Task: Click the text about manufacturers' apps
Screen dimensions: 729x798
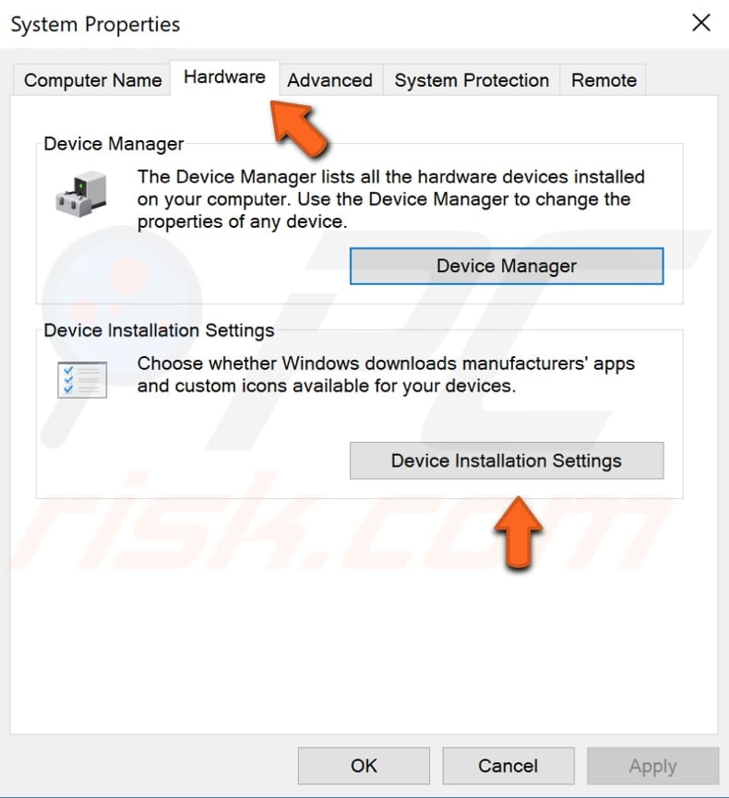Action: [x=386, y=374]
